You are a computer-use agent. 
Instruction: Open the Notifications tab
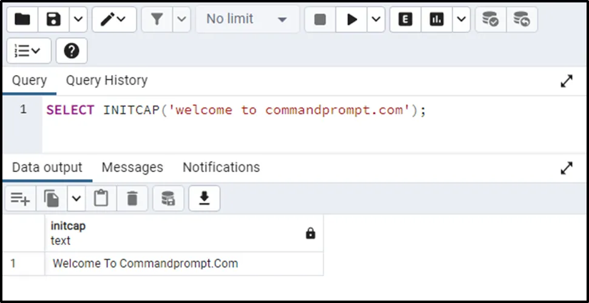click(221, 167)
